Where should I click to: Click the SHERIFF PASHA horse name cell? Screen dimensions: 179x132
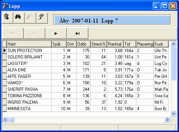coord(29,89)
